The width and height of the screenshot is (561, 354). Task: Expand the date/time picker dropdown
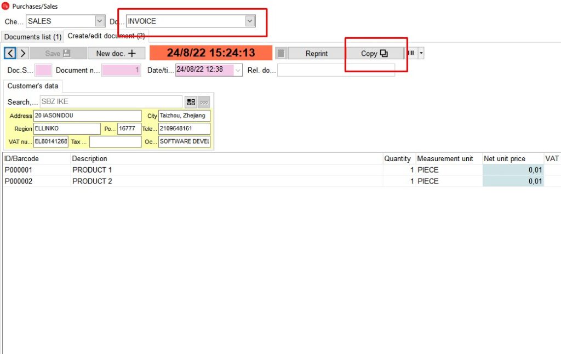238,70
